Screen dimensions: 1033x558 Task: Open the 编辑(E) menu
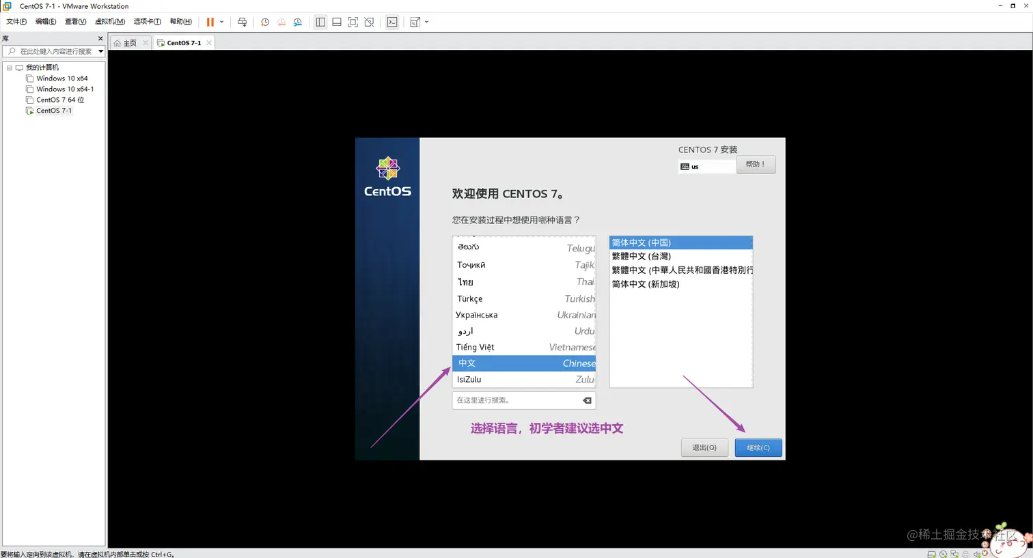tap(46, 22)
